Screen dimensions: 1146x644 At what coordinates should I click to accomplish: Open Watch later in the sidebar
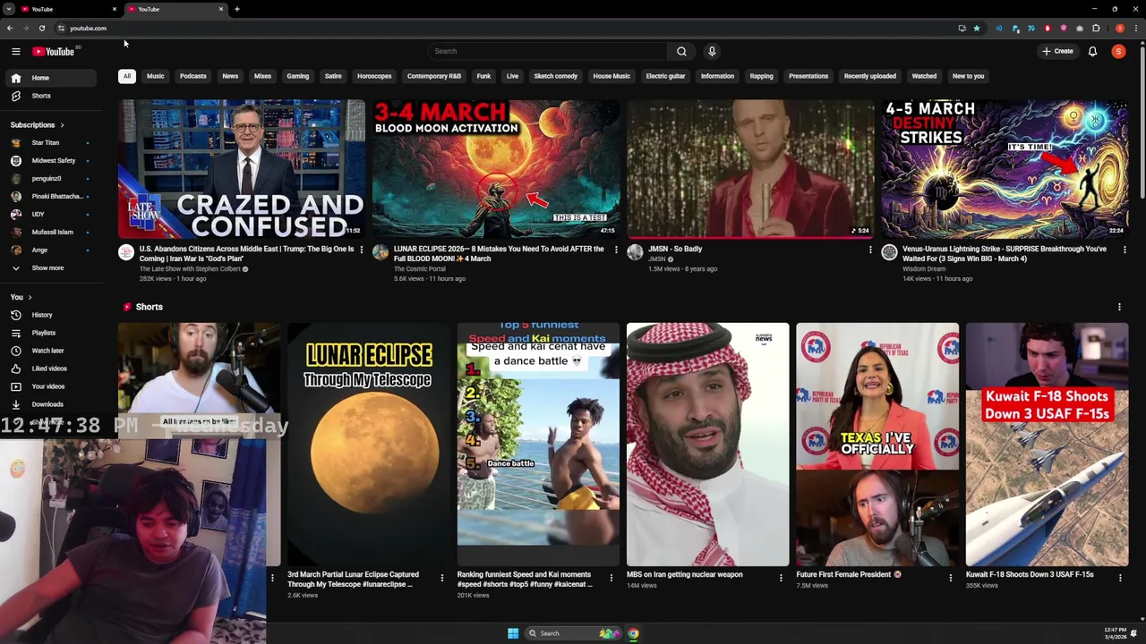(49, 351)
